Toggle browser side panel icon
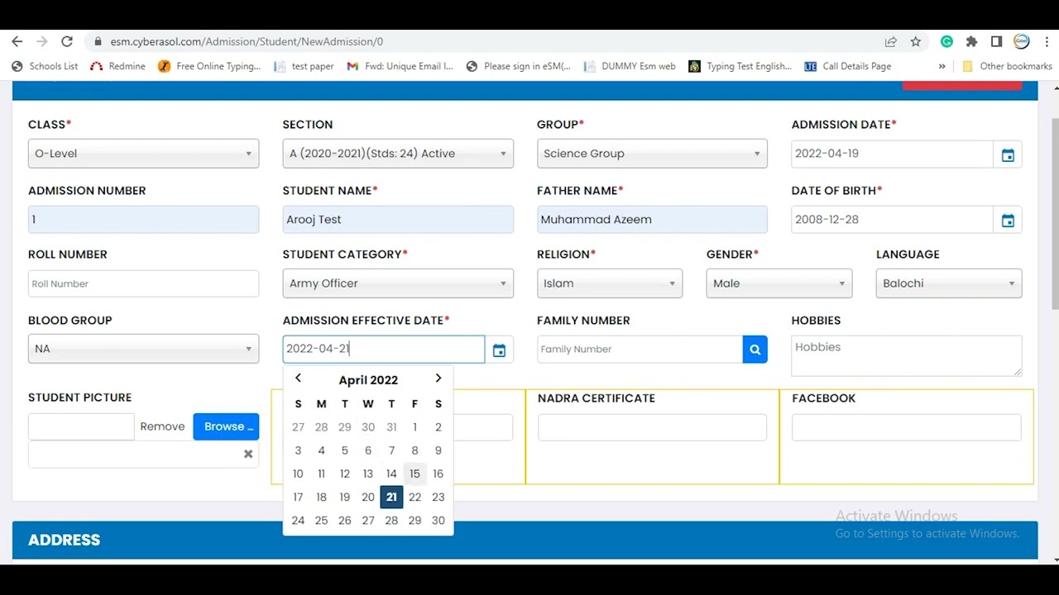The width and height of the screenshot is (1059, 595). click(x=996, y=41)
